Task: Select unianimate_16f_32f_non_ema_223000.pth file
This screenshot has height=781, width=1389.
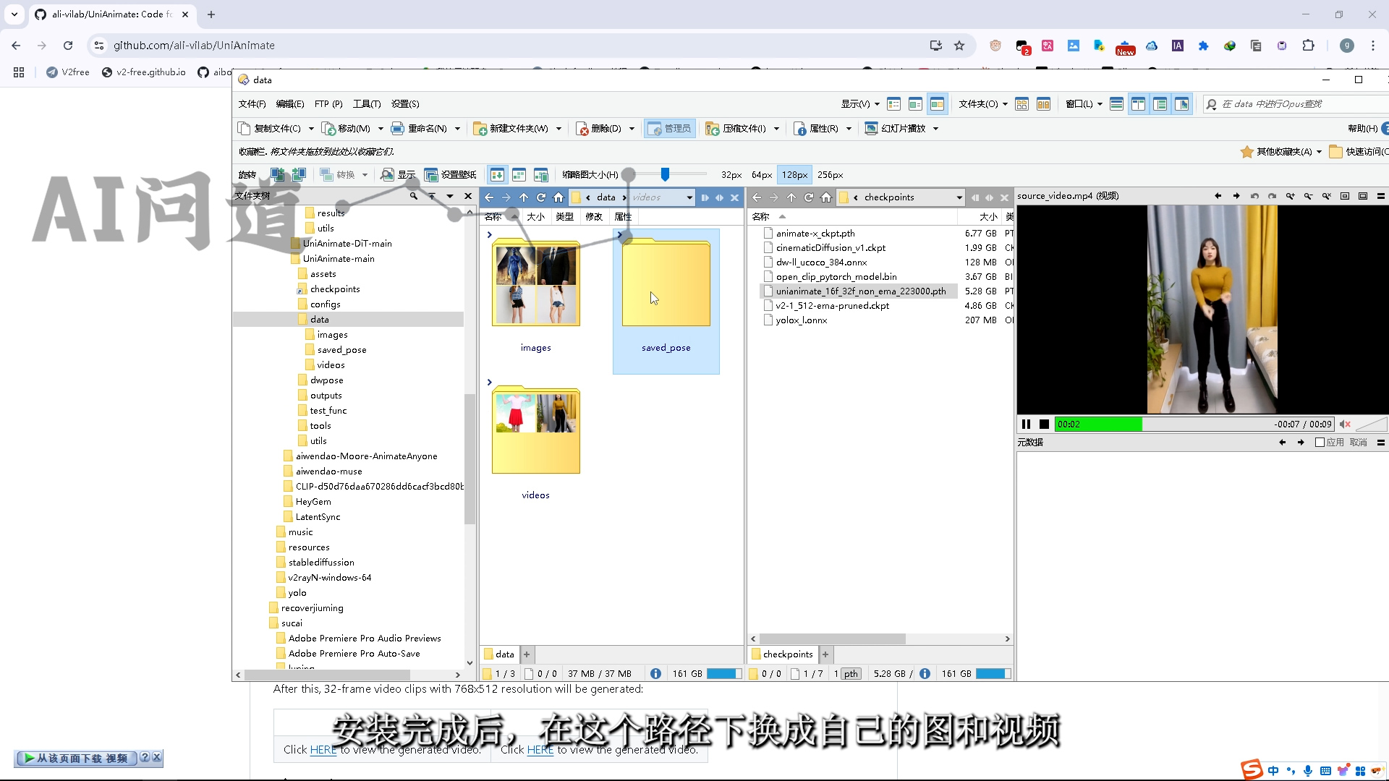Action: point(860,291)
